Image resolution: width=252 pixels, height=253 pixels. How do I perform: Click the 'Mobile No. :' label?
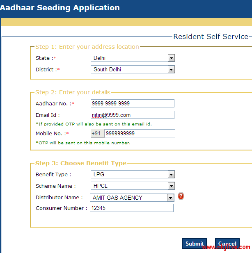(x=52, y=133)
